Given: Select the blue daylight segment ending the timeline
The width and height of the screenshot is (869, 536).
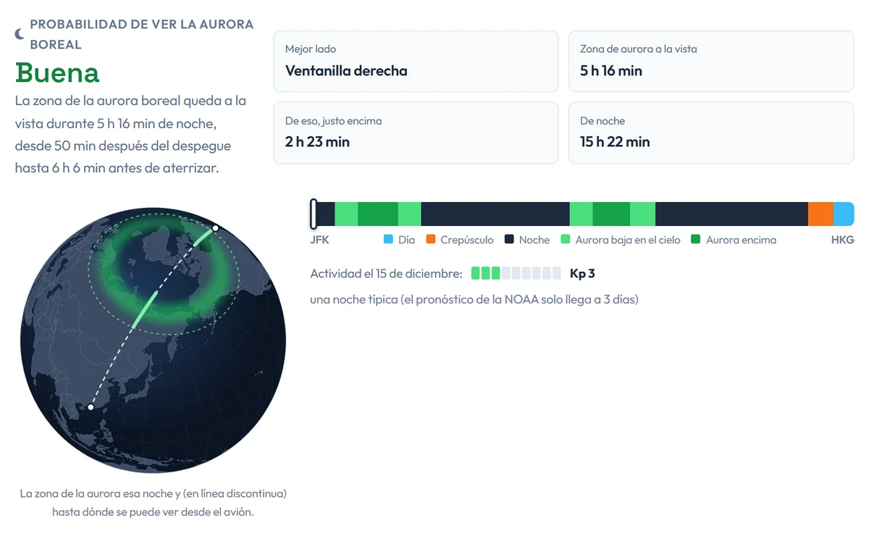Looking at the screenshot, I should [x=844, y=214].
